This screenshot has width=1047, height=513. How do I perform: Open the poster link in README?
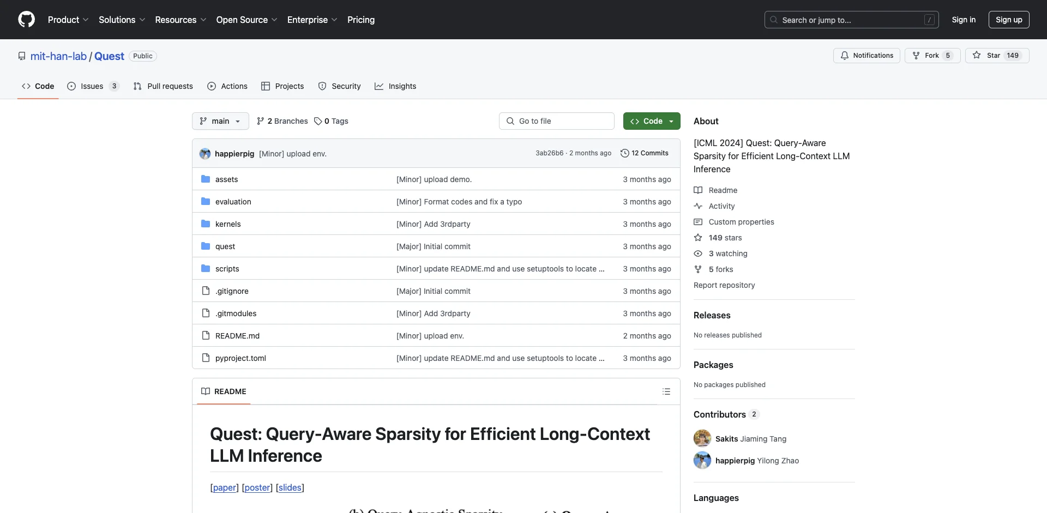257,487
